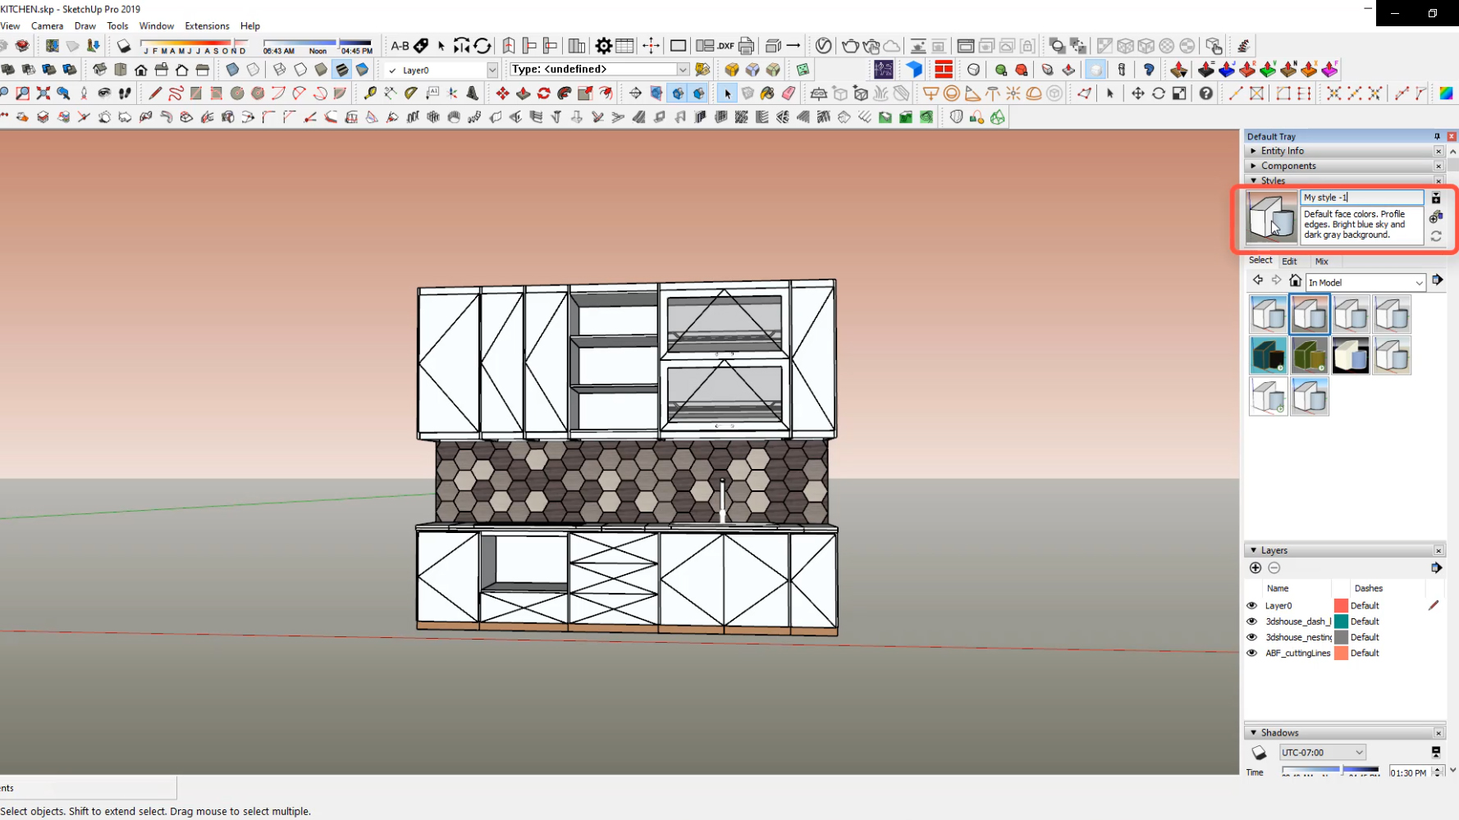
Task: Click the styles browser back arrow
Action: tap(1258, 280)
